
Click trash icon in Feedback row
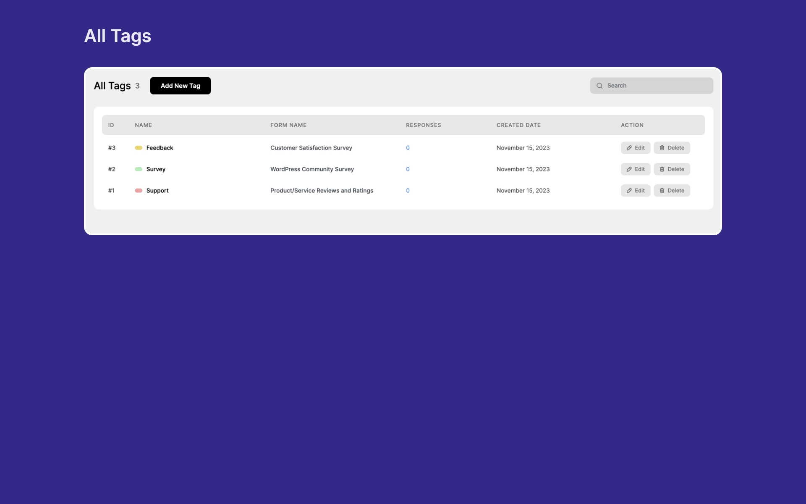[662, 148]
